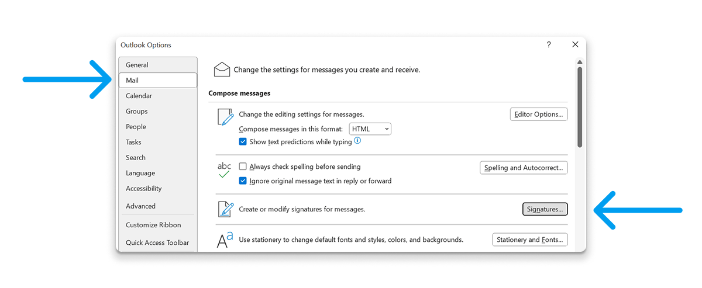Open the Advanced options category

[x=157, y=206]
